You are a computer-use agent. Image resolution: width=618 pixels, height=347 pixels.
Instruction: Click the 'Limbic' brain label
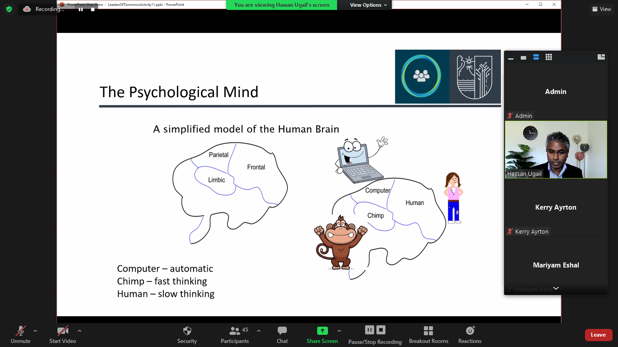pos(217,180)
